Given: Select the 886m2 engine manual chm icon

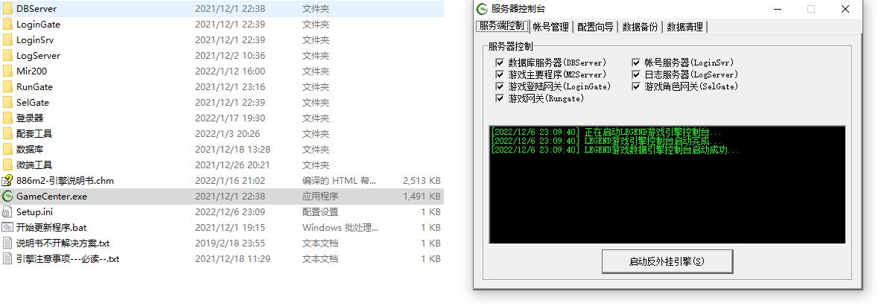Looking at the screenshot, I should [7, 181].
